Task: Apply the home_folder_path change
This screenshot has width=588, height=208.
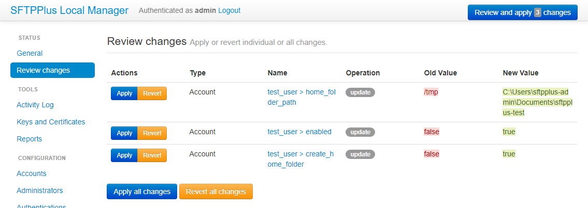Action: [x=124, y=93]
